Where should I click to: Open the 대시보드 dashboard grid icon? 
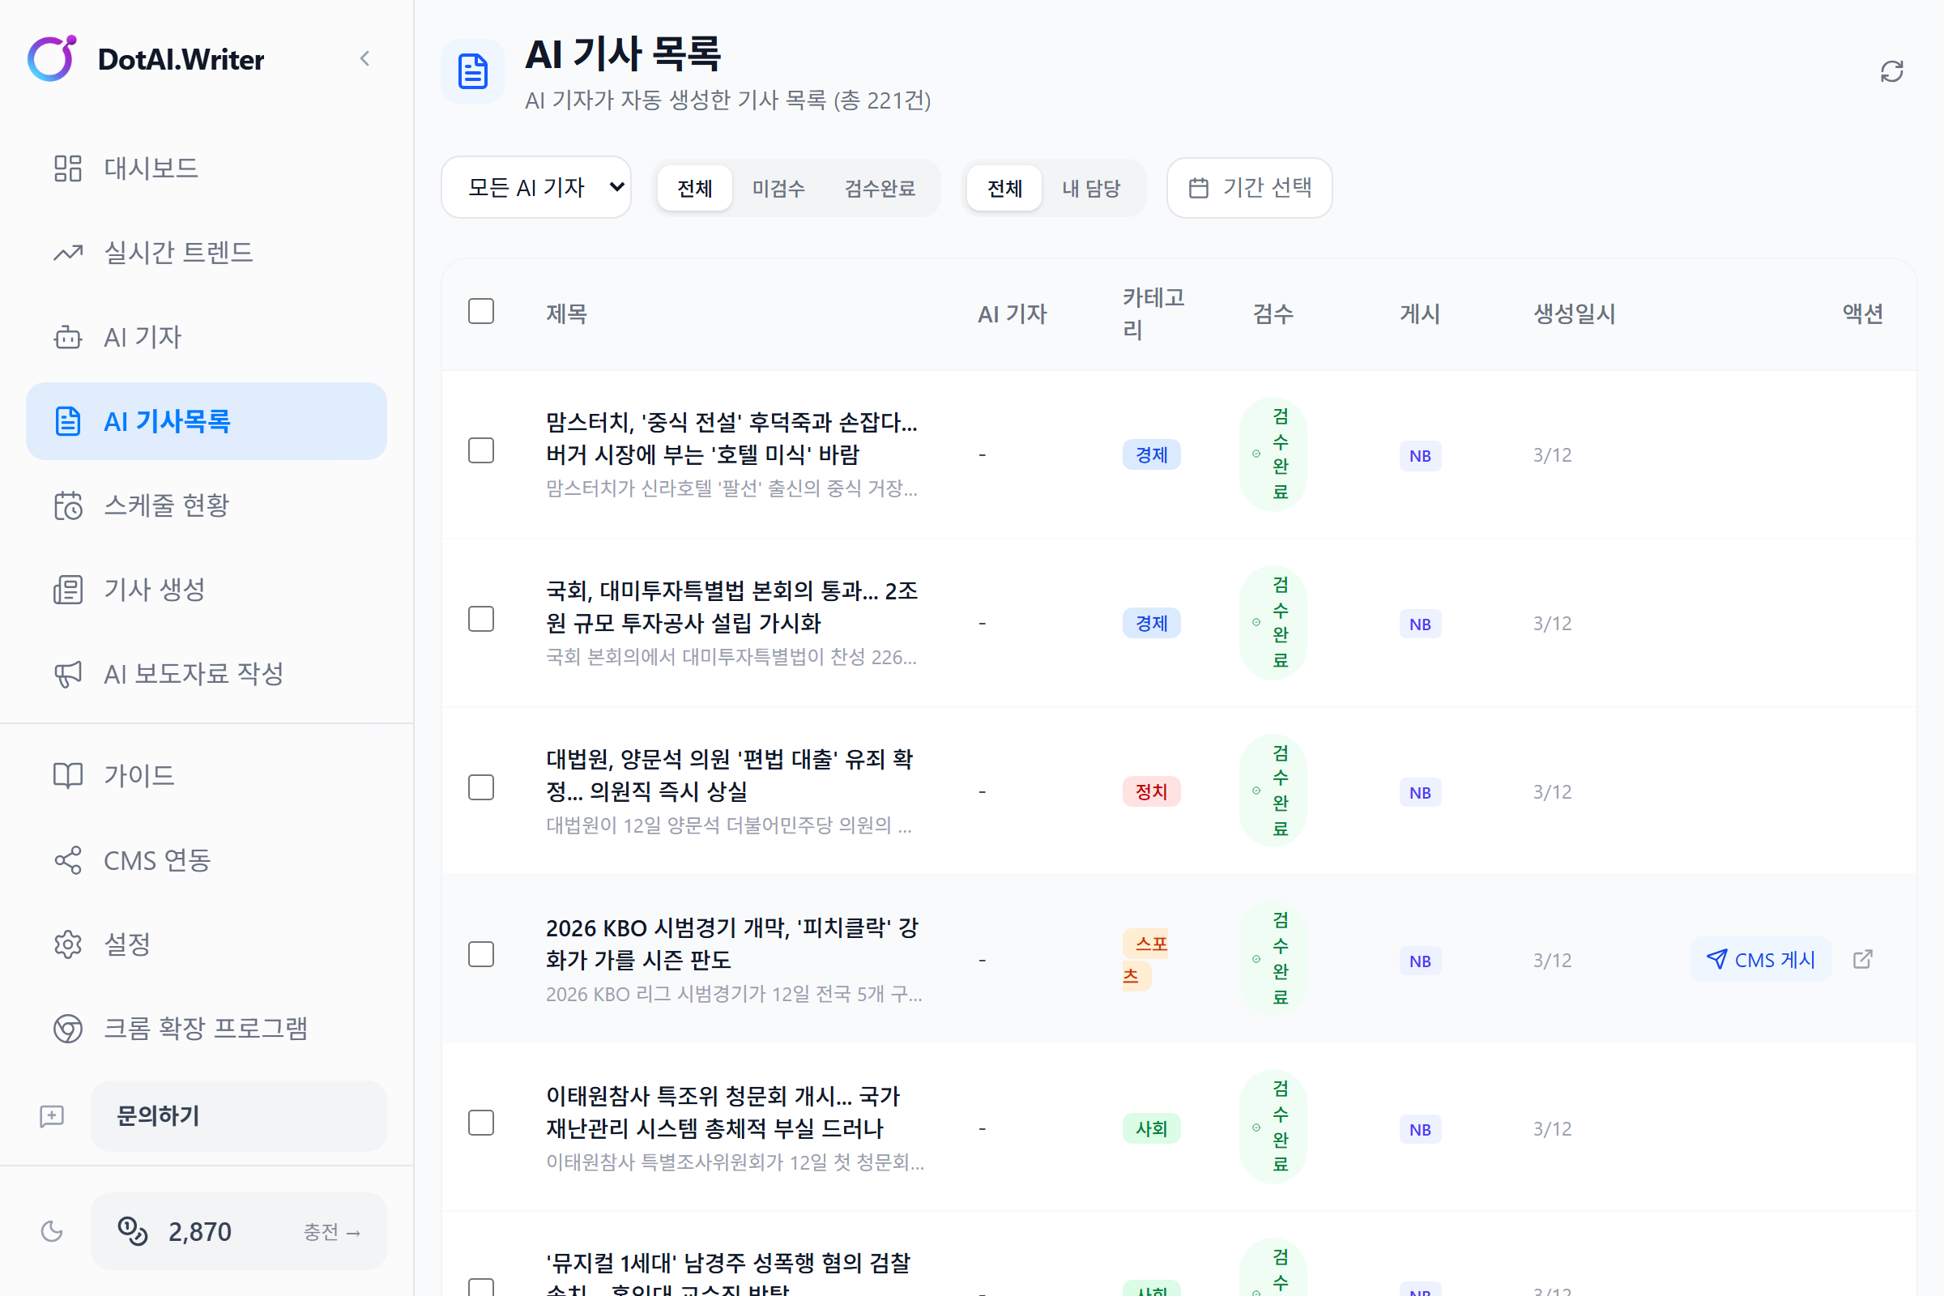click(x=68, y=168)
